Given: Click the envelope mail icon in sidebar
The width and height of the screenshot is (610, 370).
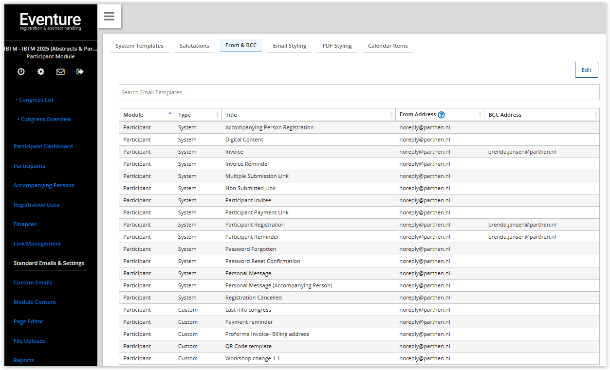Looking at the screenshot, I should 60,71.
